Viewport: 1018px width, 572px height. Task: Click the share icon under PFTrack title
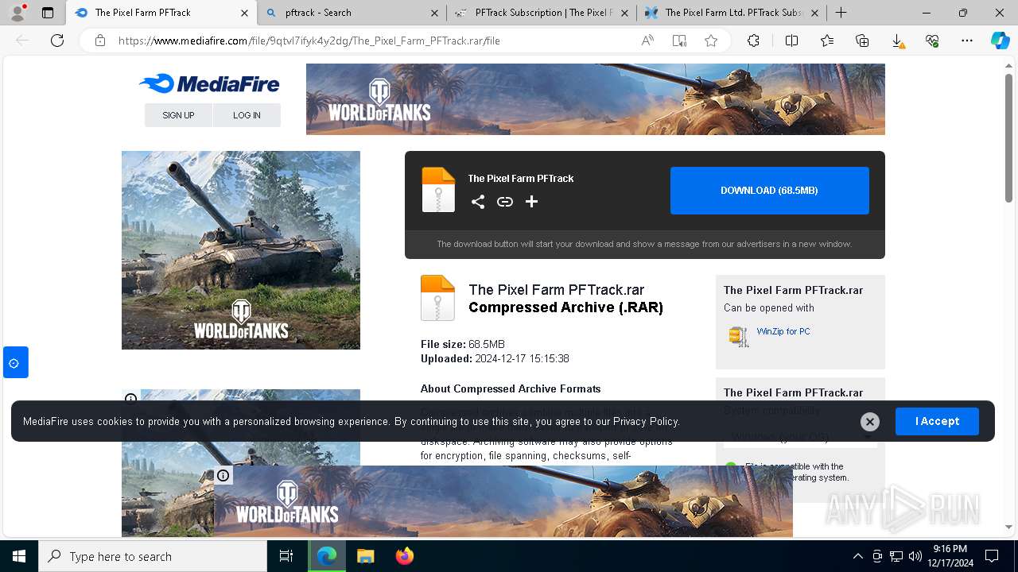(478, 202)
